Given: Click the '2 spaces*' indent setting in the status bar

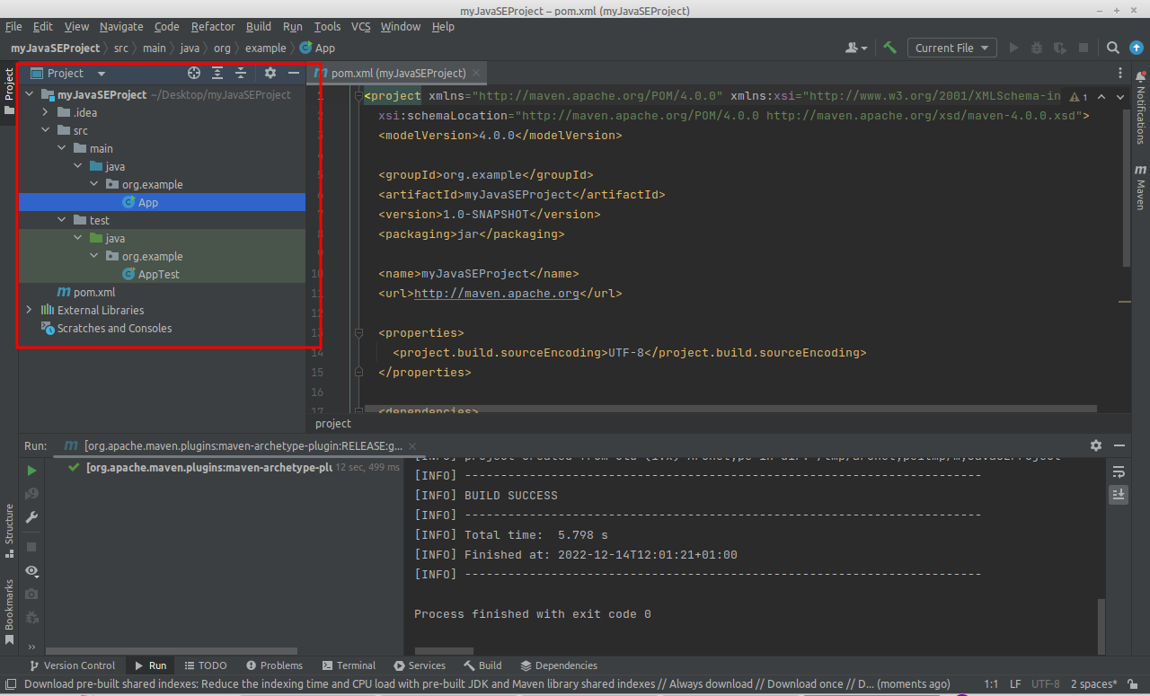Looking at the screenshot, I should click(x=1093, y=684).
